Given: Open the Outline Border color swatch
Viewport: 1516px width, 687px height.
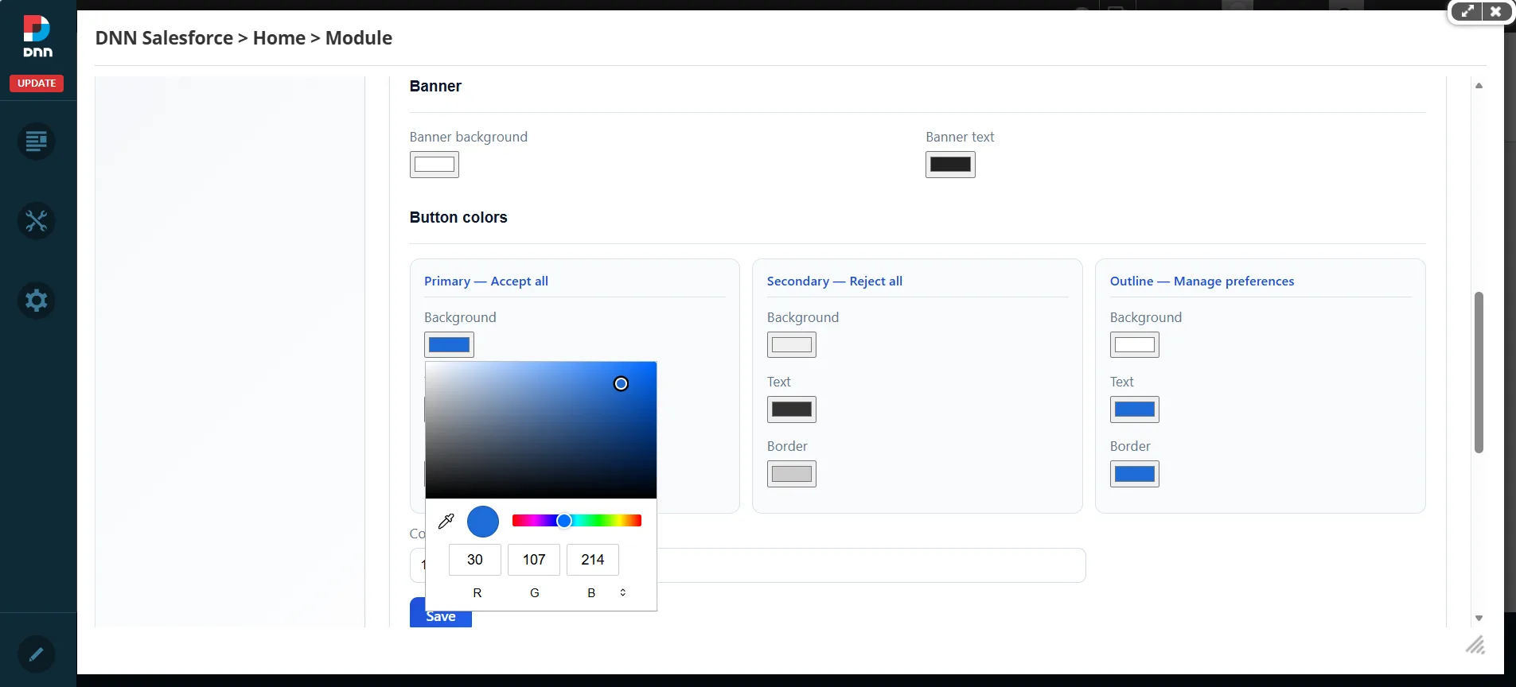Looking at the screenshot, I should [1135, 474].
